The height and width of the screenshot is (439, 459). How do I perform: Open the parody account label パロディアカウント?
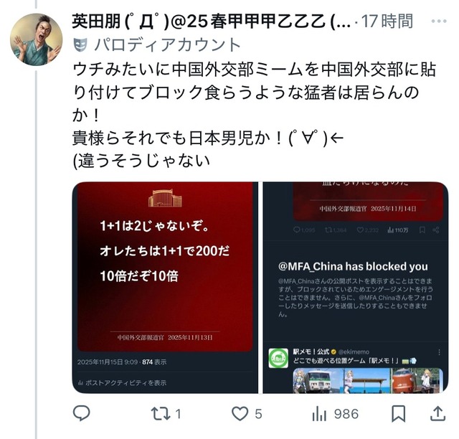point(167,44)
